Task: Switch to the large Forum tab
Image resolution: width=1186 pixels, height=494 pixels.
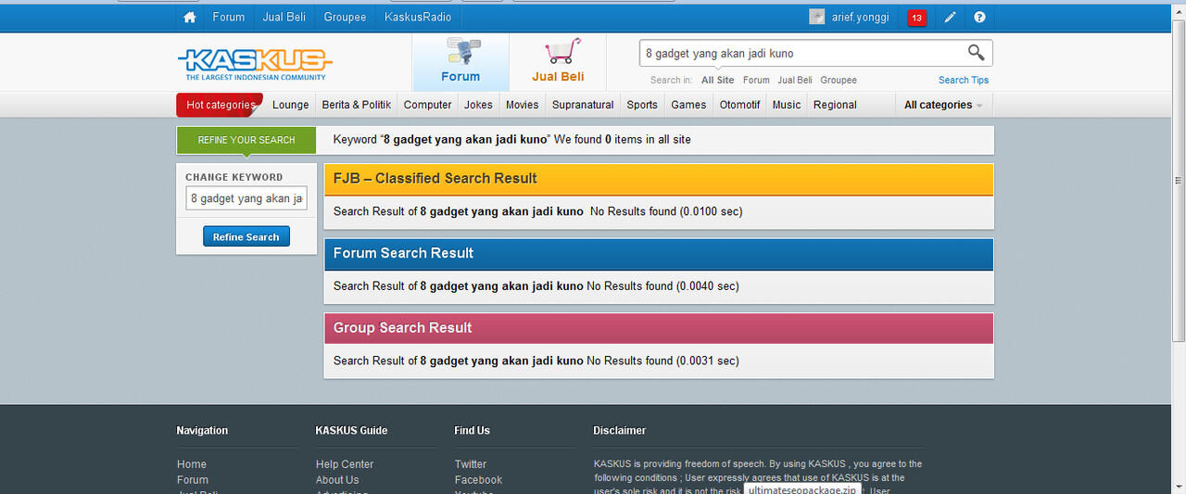Action: coord(461,62)
